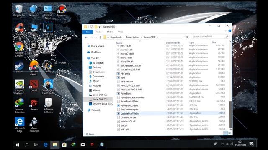Go up one folder level
This screenshot has height=150, width=268.
coord(100,37)
